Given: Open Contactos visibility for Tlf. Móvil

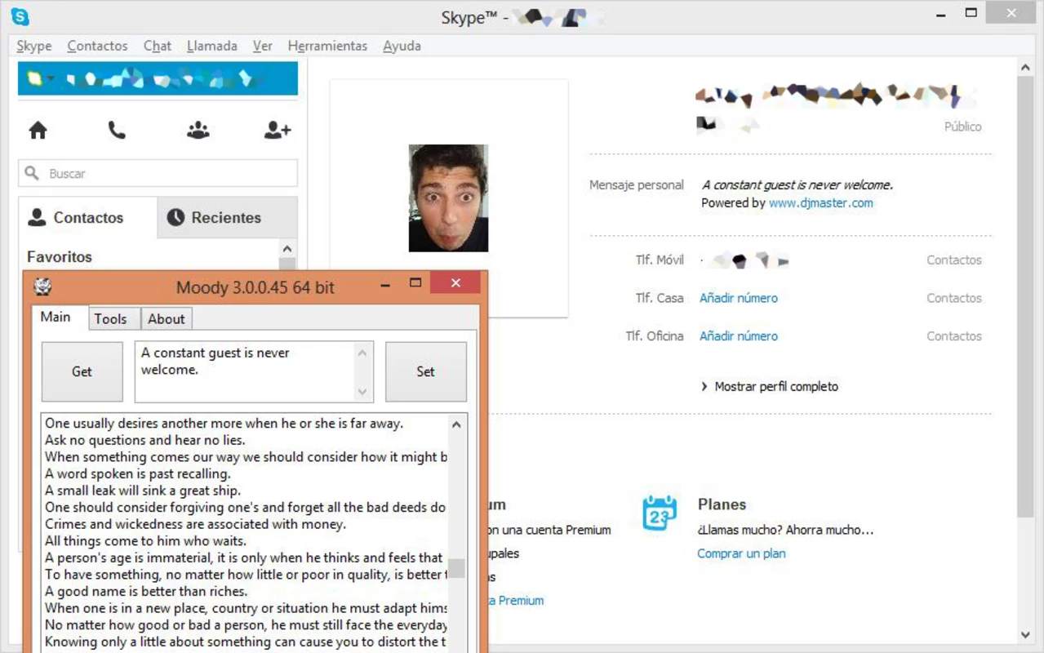Looking at the screenshot, I should click(953, 260).
